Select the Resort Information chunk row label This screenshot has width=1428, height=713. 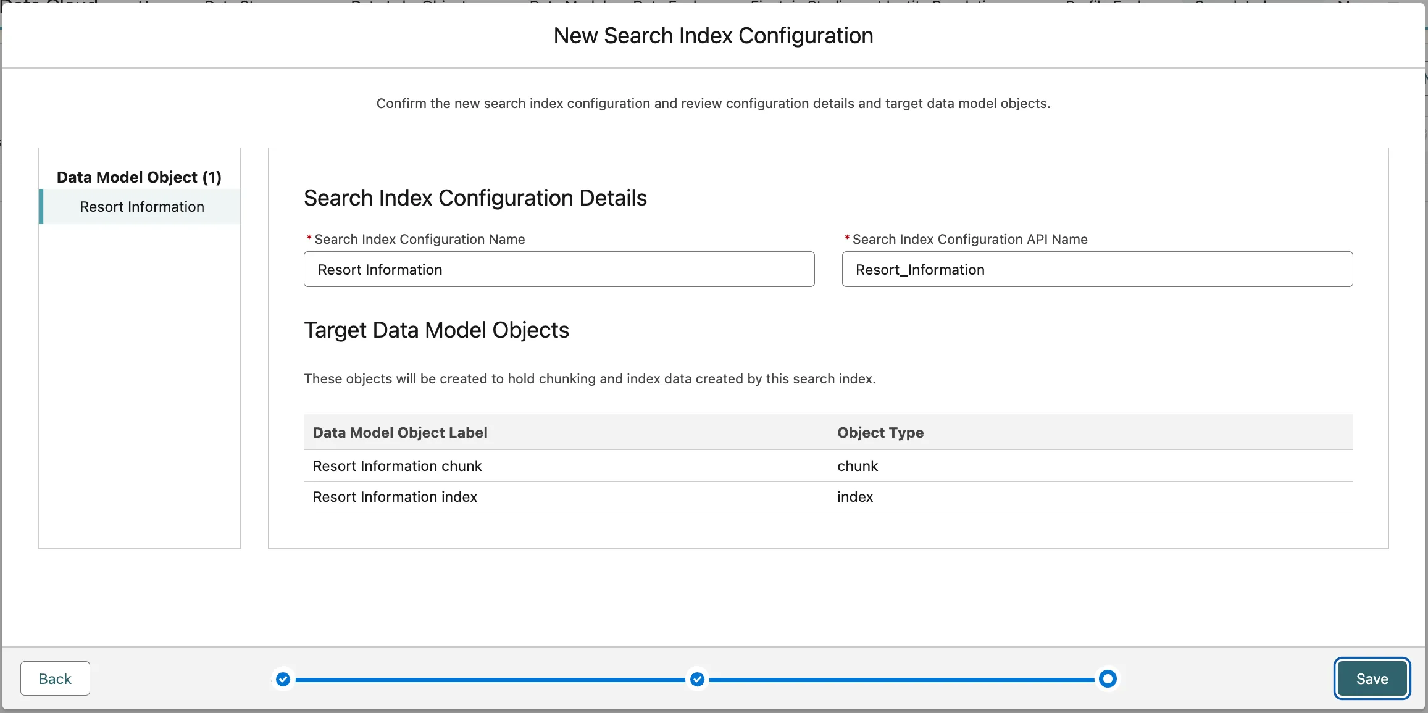[x=397, y=466]
